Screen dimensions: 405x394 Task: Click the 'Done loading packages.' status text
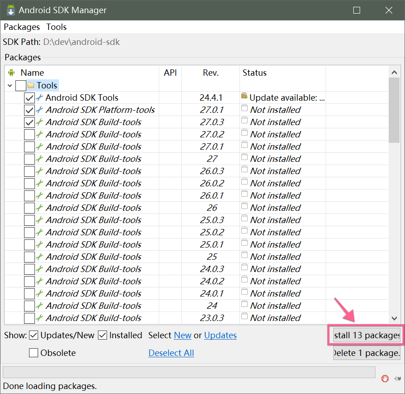tap(50, 386)
